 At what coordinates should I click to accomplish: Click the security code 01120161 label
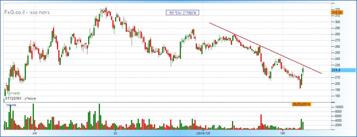20,99
